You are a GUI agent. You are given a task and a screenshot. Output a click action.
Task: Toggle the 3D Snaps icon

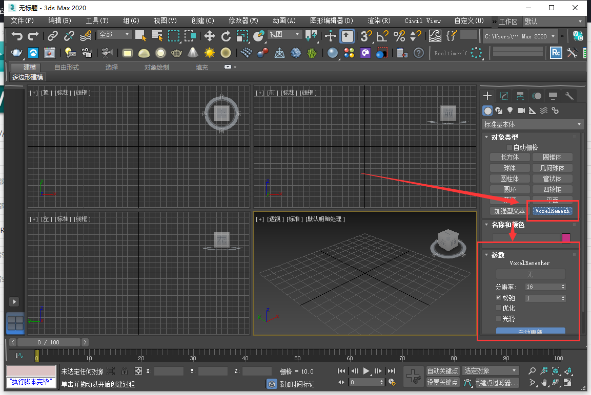pos(366,36)
